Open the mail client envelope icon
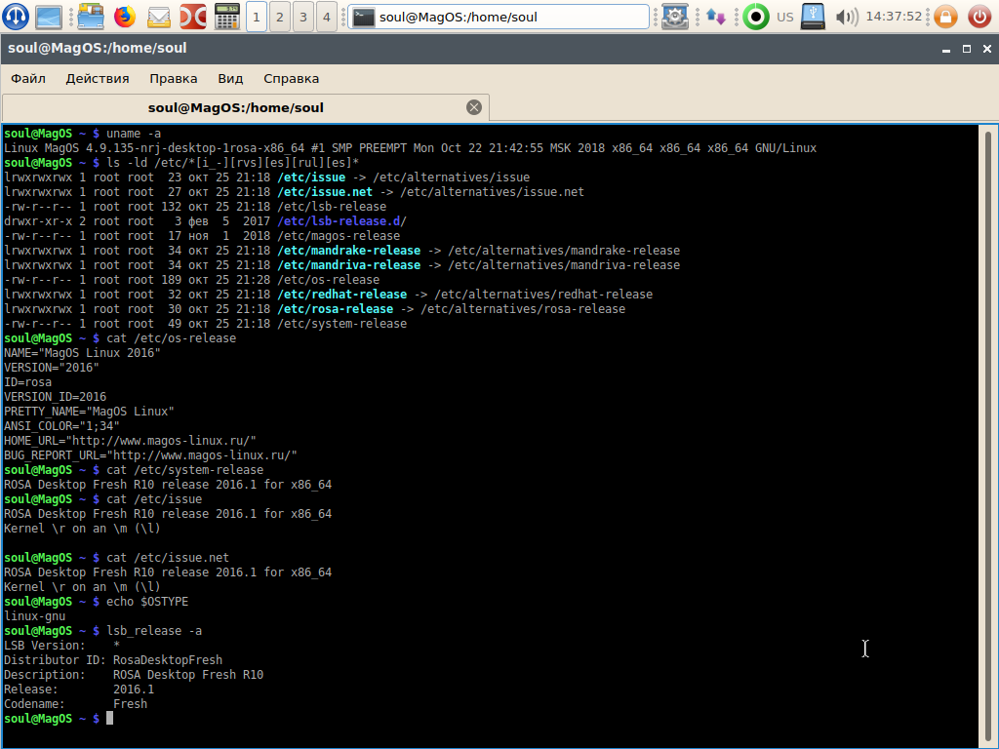The height and width of the screenshot is (749, 999). [x=159, y=18]
